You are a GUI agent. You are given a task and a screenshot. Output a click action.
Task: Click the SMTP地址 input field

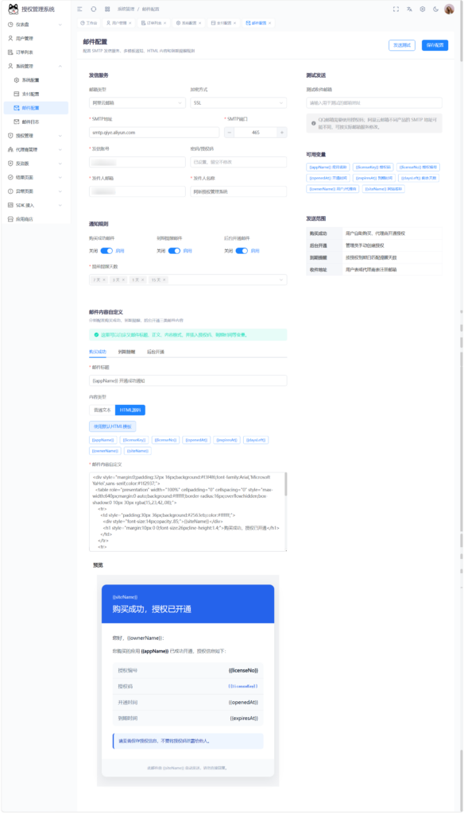click(154, 133)
